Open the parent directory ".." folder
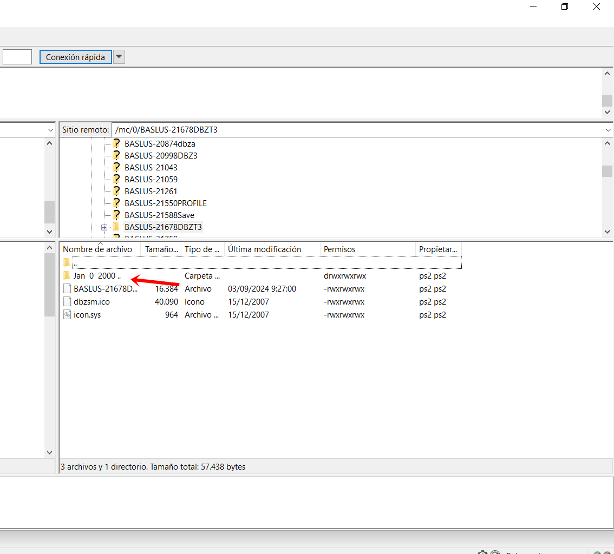The image size is (614, 554). click(74, 263)
